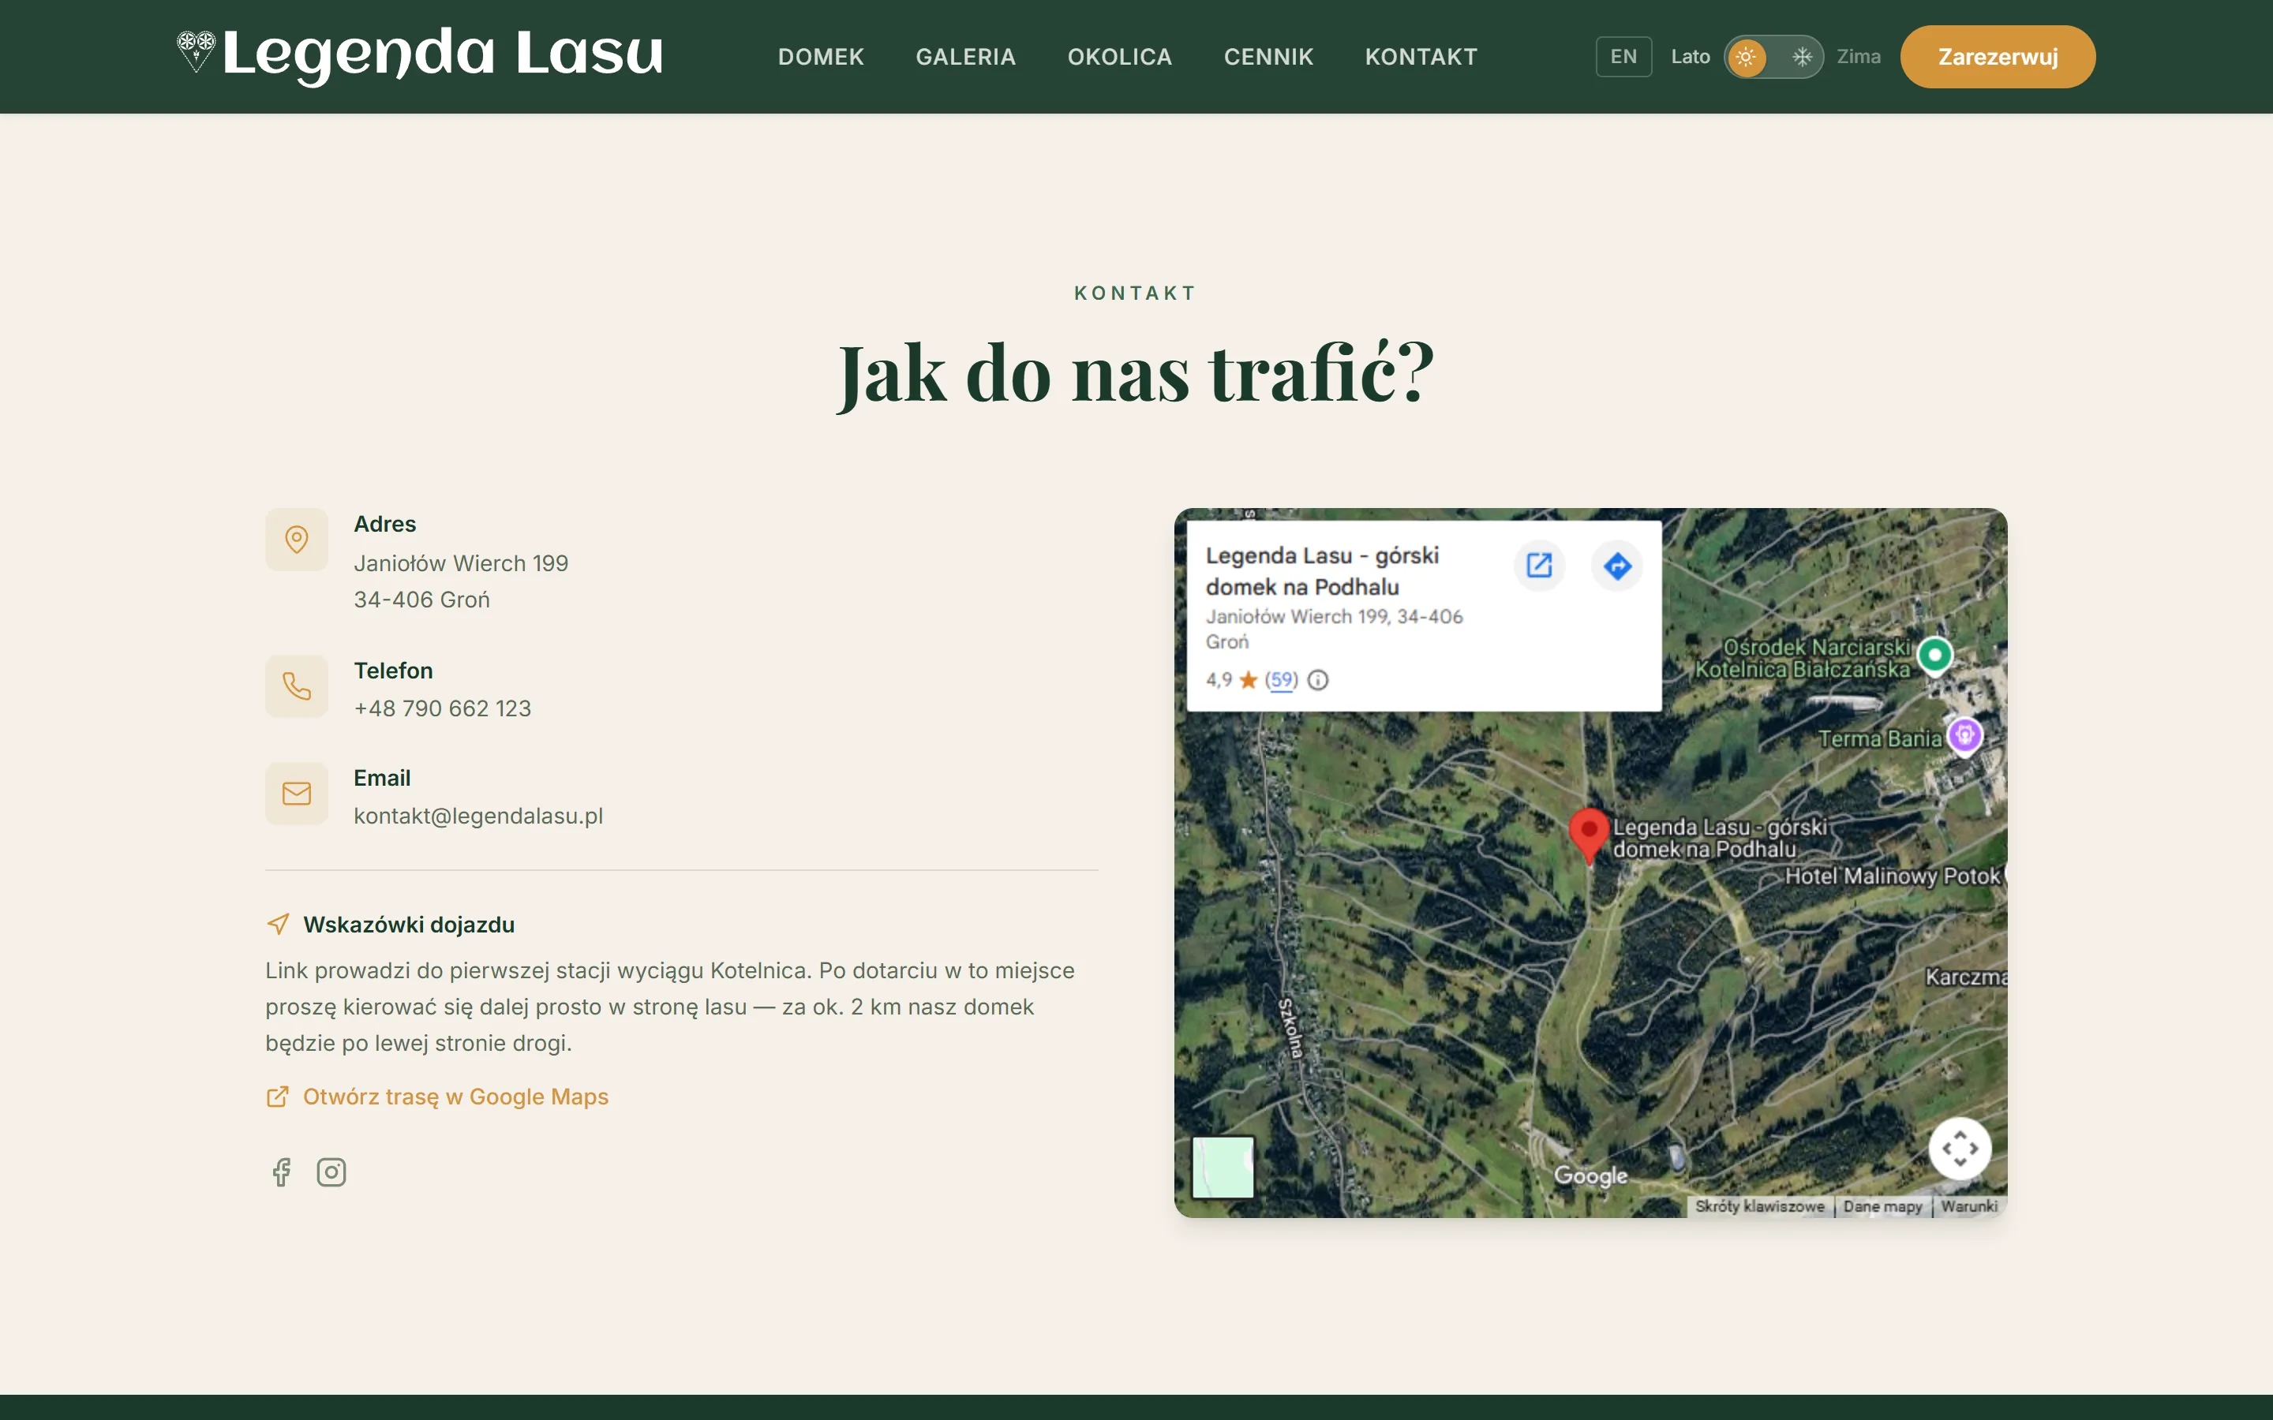Open the Instagram profile icon
This screenshot has width=2273, height=1420.
331,1172
